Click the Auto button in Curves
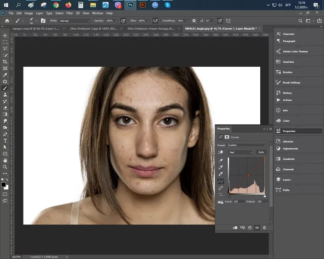The image size is (324, 259). (261, 152)
